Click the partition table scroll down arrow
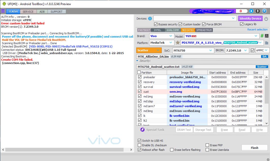The height and width of the screenshot is (161, 270). [266, 123]
